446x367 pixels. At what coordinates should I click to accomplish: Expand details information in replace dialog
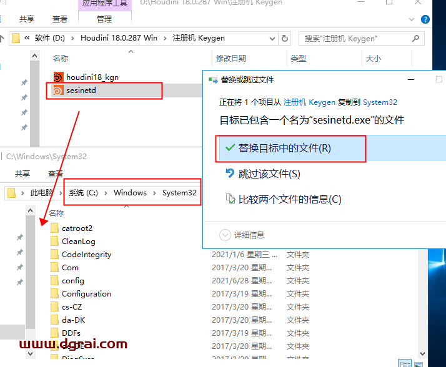(x=225, y=235)
